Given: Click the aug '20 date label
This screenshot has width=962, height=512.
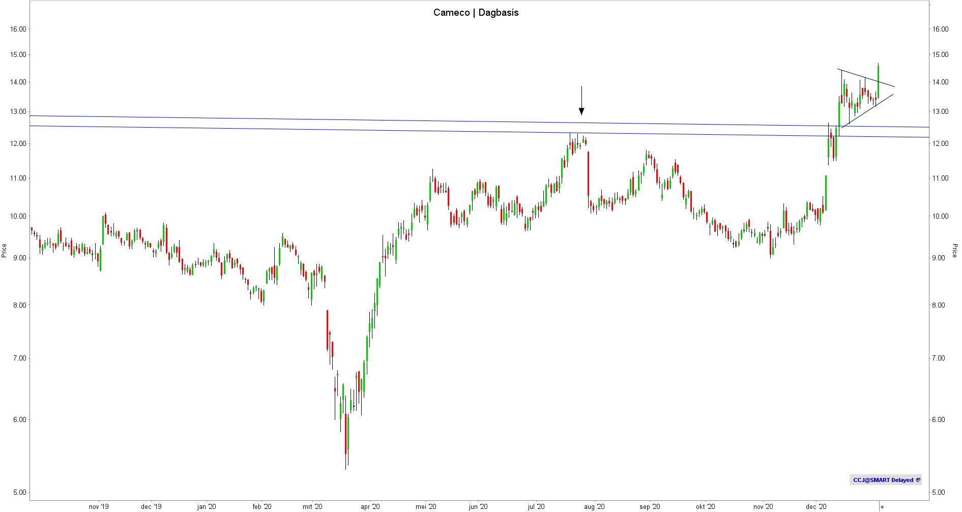Looking at the screenshot, I should pyautogui.click(x=594, y=506).
